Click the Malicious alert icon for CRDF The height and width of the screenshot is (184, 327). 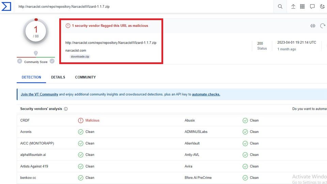coord(80,121)
